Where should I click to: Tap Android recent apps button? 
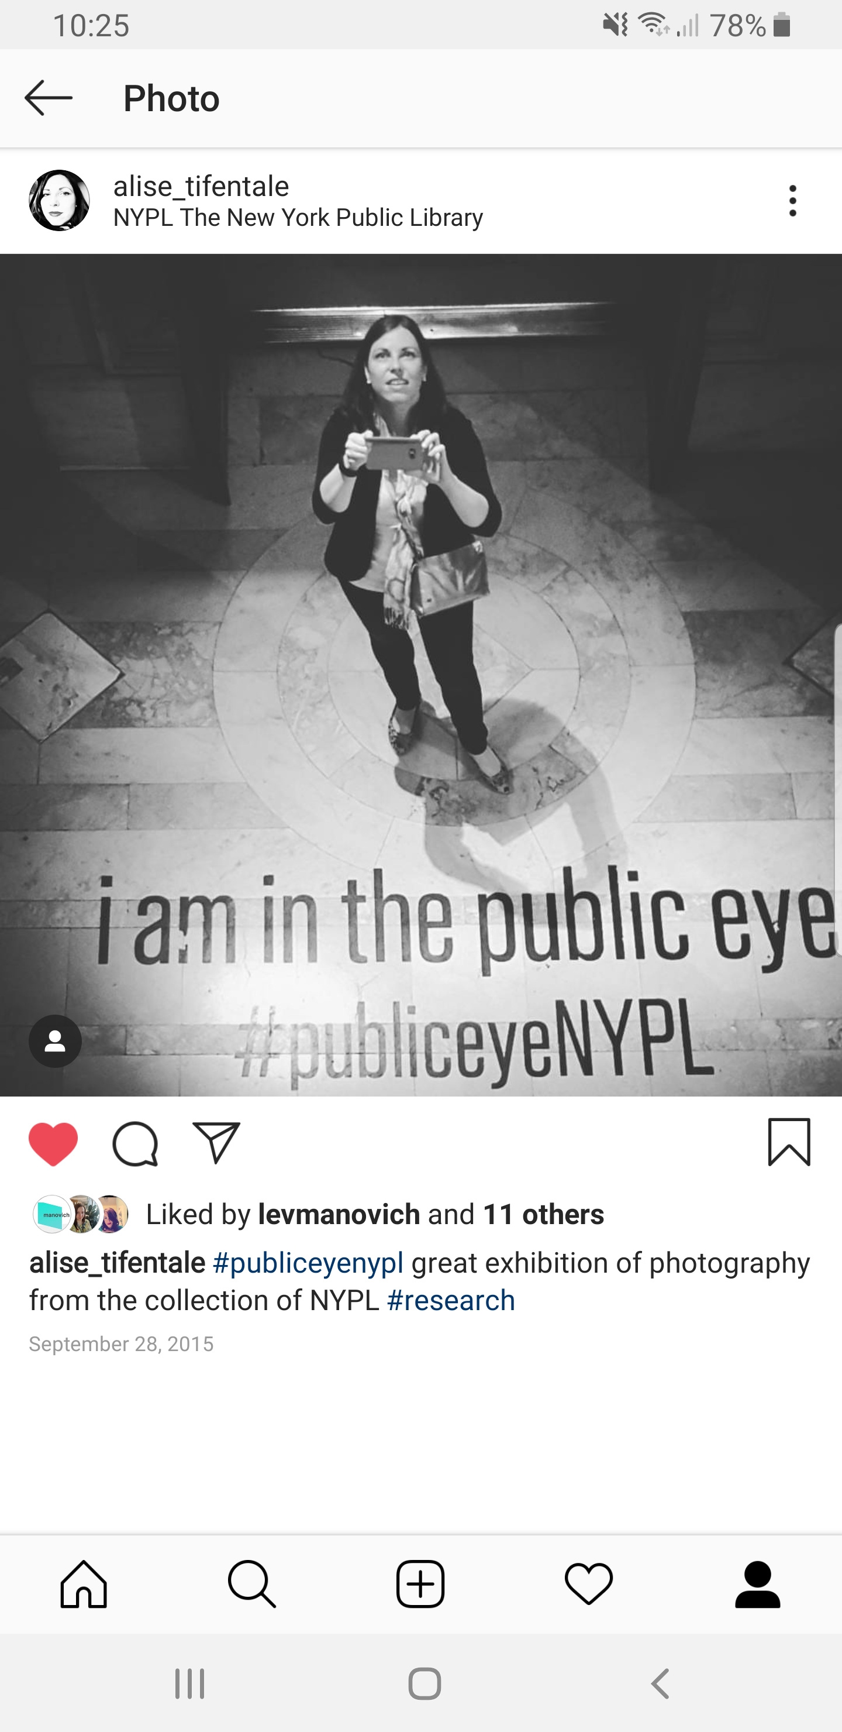(189, 1684)
